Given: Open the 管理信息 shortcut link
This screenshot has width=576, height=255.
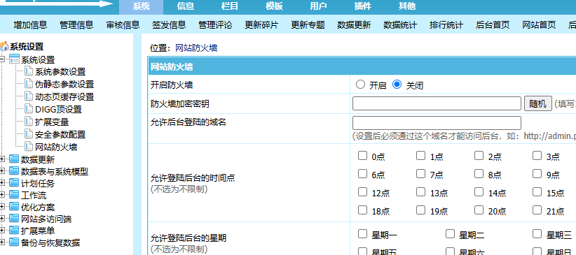Looking at the screenshot, I should pyautogui.click(x=76, y=24).
